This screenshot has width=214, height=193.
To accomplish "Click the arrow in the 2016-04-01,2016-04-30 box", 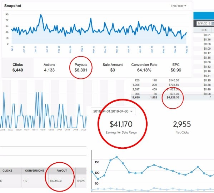I will coord(131,112).
